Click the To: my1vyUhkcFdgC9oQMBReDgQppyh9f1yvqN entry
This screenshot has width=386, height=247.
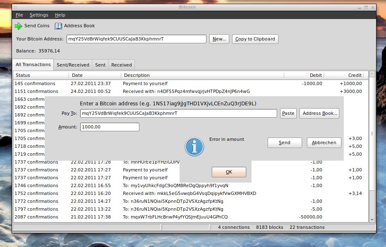tap(175, 185)
